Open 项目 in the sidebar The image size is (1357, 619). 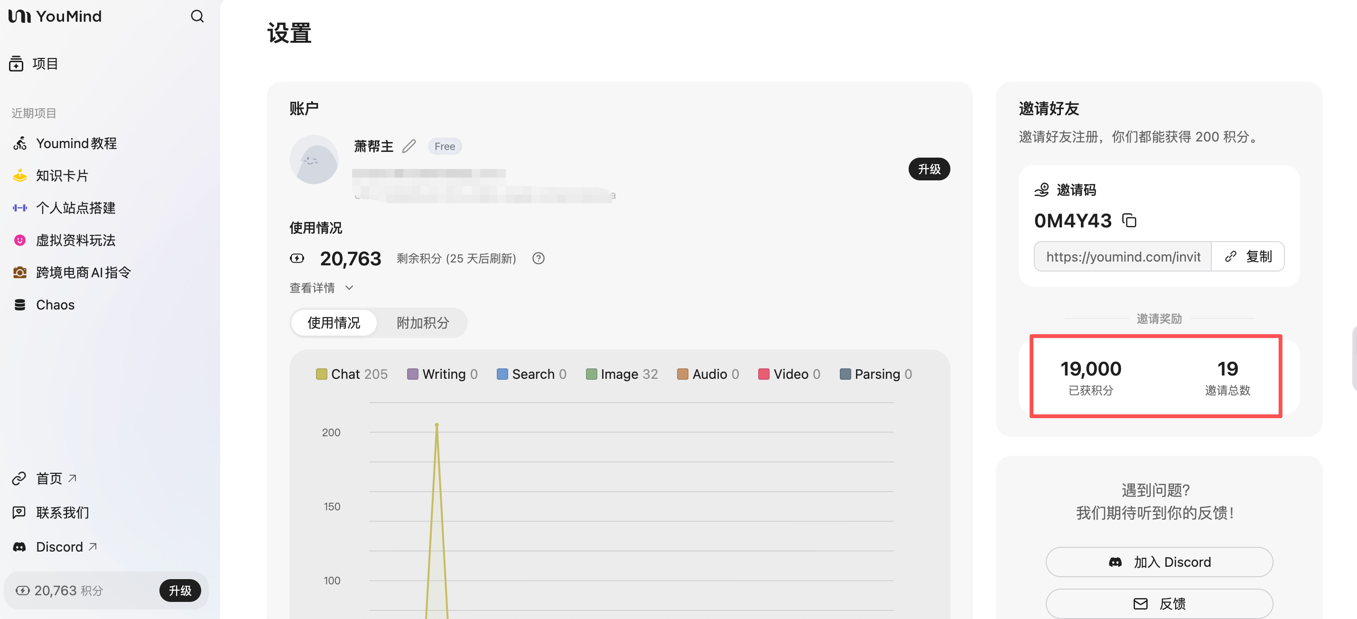[34, 64]
